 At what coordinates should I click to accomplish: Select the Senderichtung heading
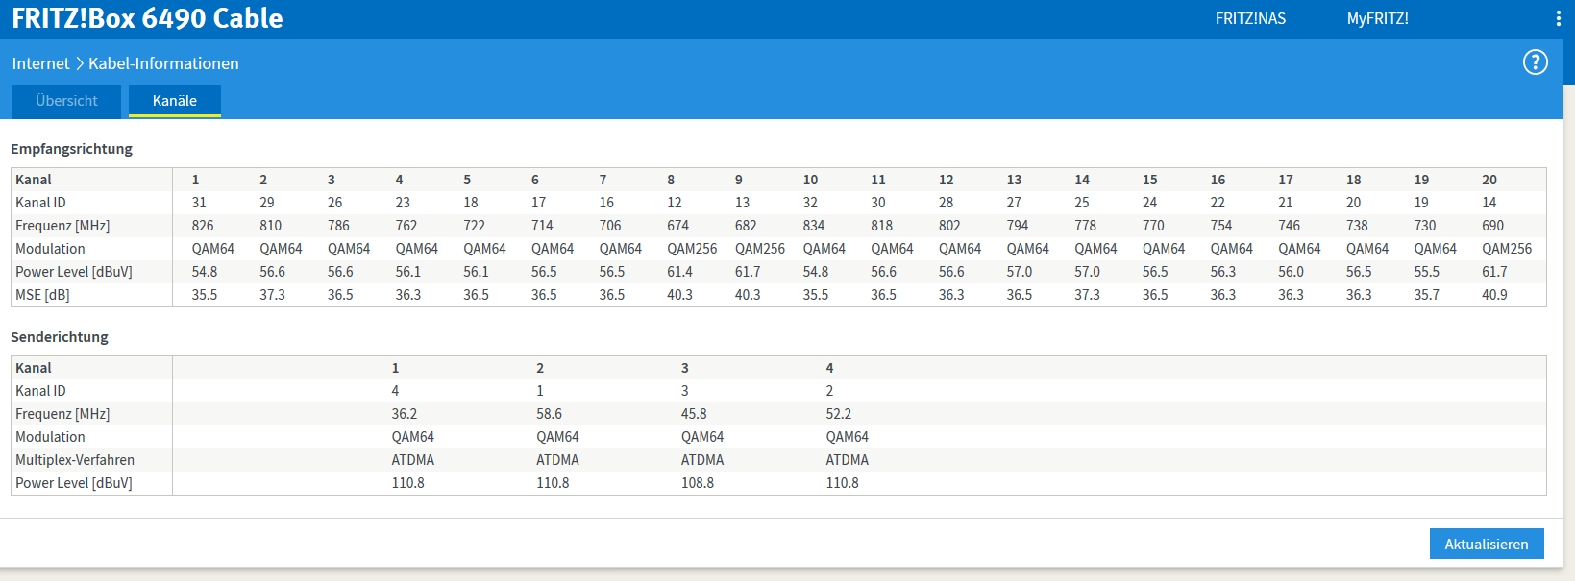click(60, 337)
